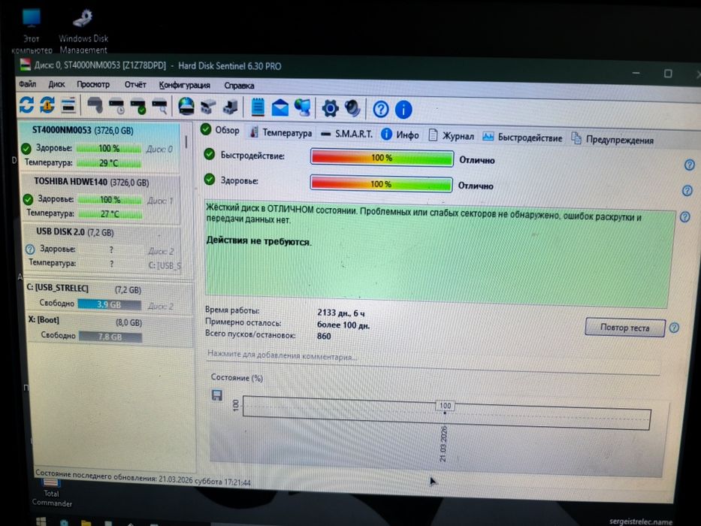Switch to the S.M.A.R.T. tab
Image resolution: width=701 pixels, height=526 pixels.
(347, 134)
